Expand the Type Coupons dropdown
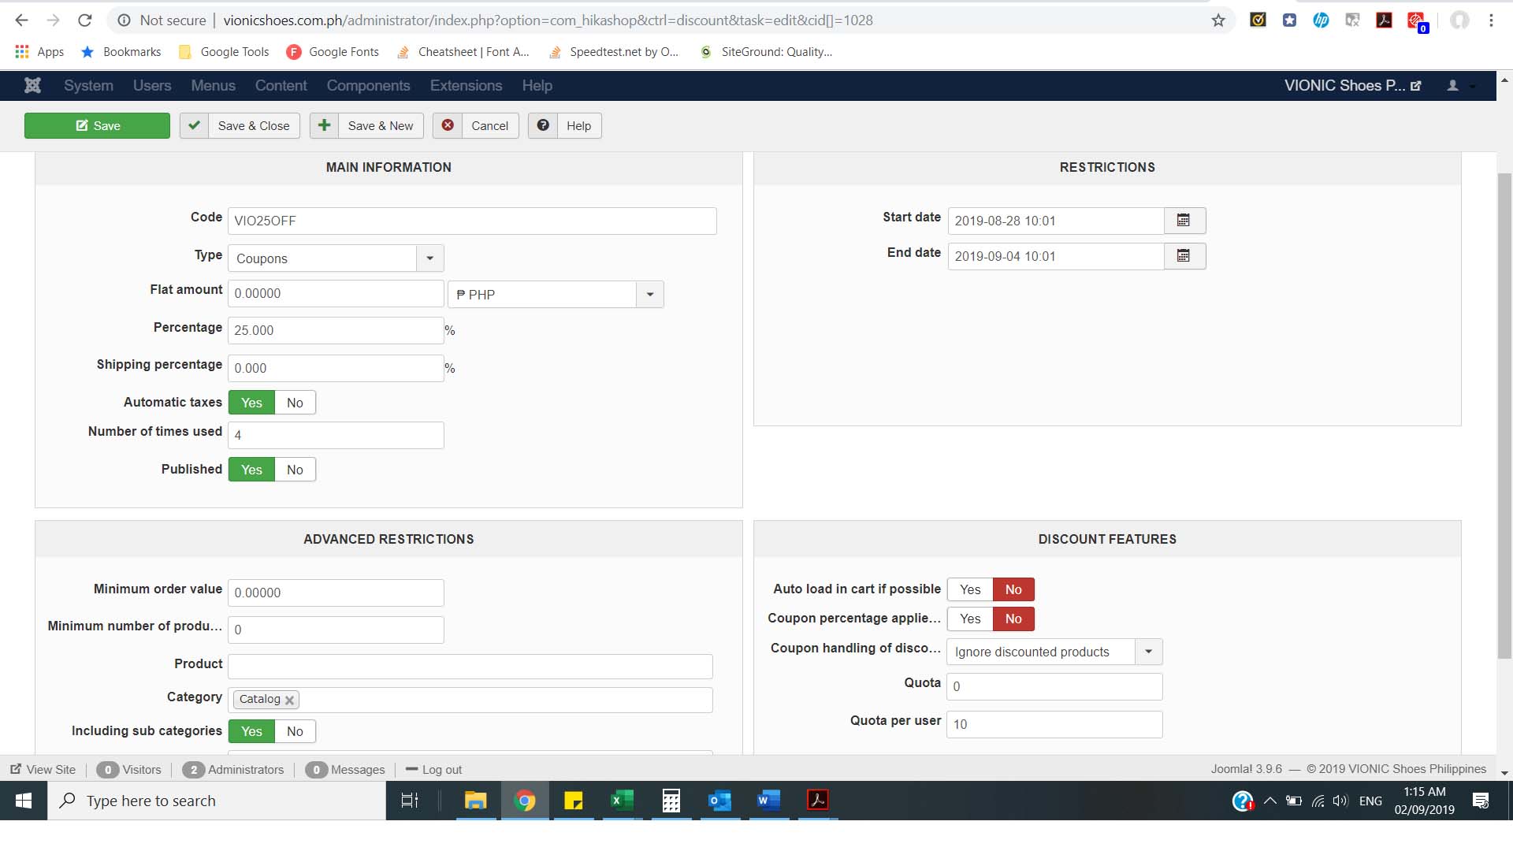Viewport: 1513px width, 851px height. coord(429,258)
